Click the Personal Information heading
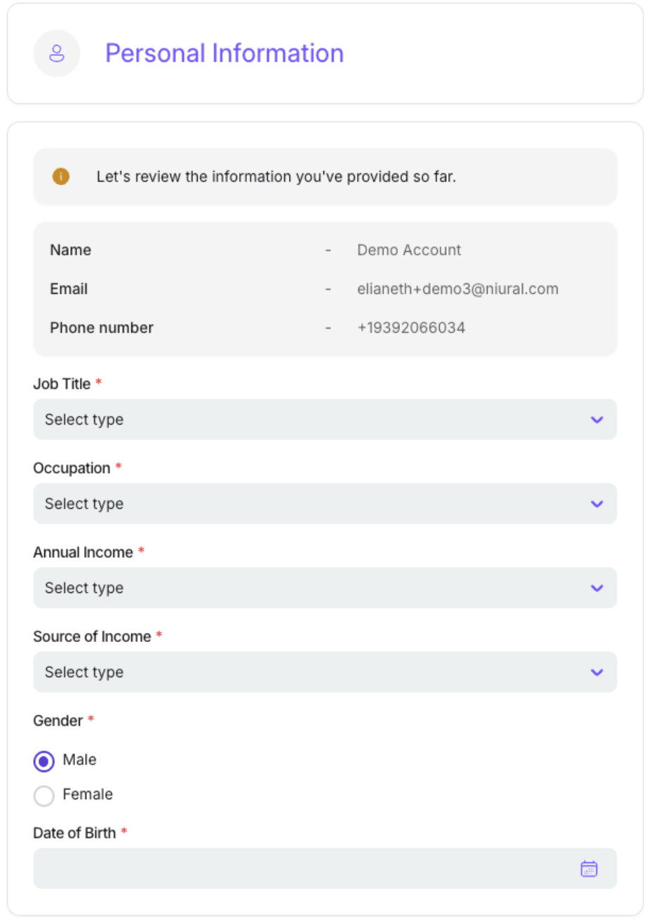The image size is (651, 922). (224, 53)
